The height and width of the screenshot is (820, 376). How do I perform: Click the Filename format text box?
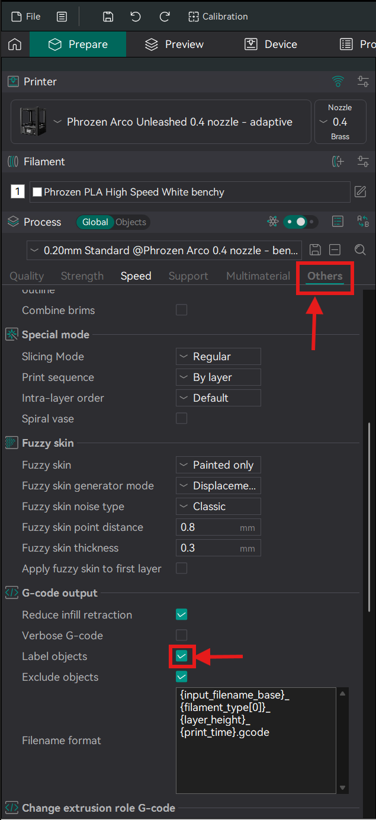point(256,741)
